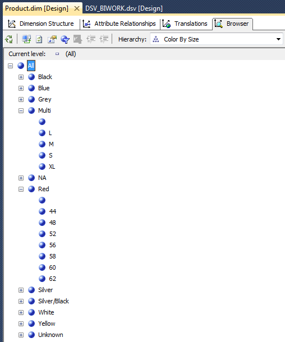Click the sphere icon beside Silver

31,290
